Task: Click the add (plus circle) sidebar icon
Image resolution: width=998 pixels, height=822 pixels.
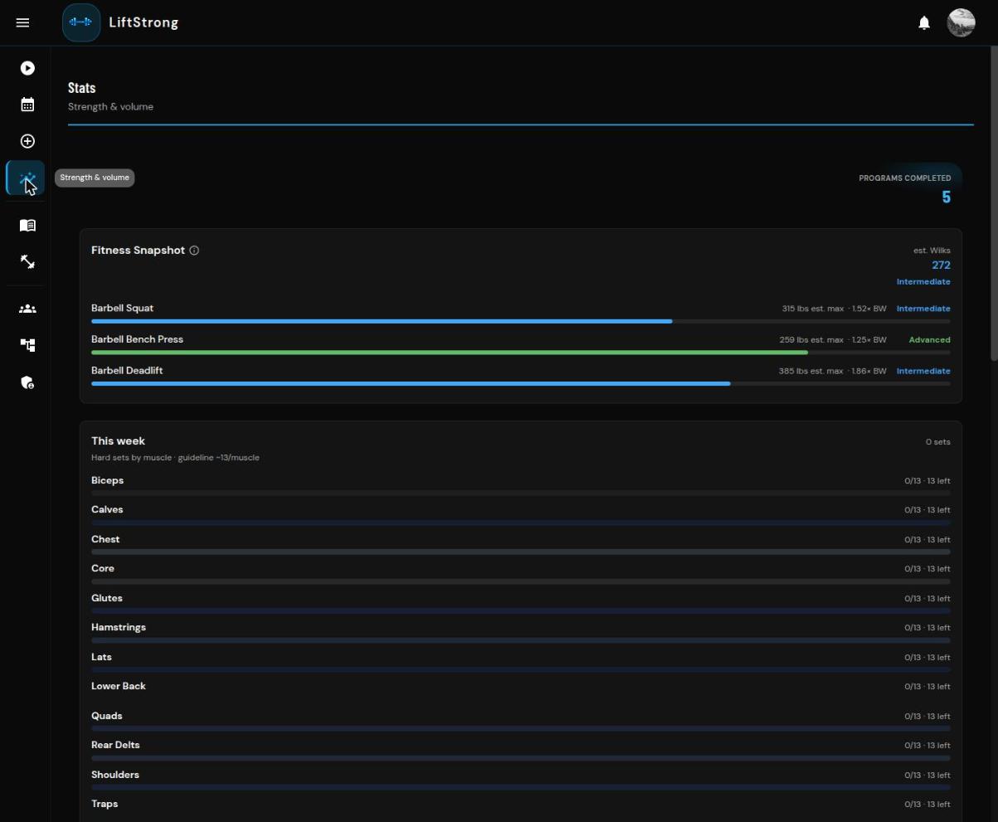Action: [x=27, y=141]
